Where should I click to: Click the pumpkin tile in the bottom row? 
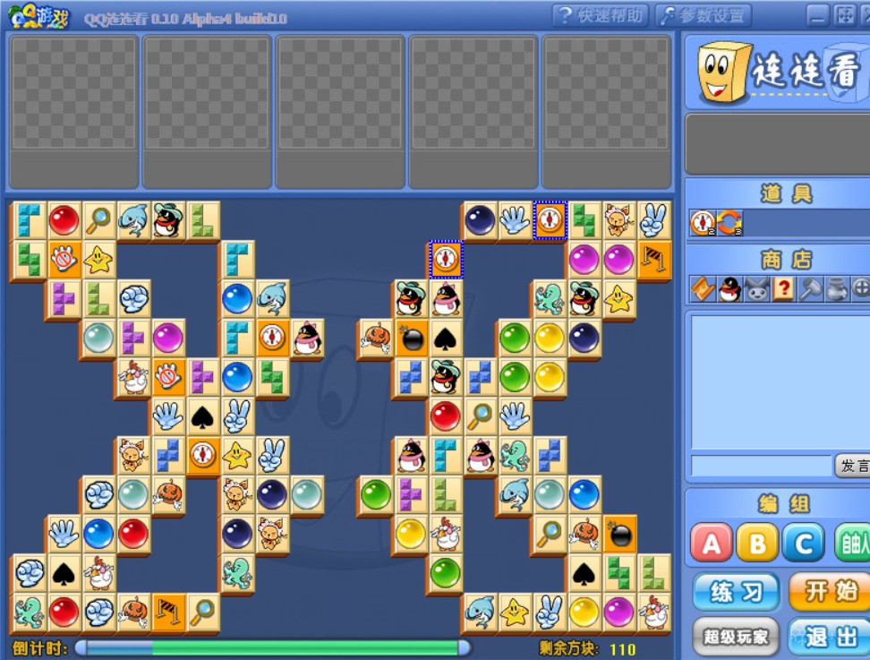(133, 612)
